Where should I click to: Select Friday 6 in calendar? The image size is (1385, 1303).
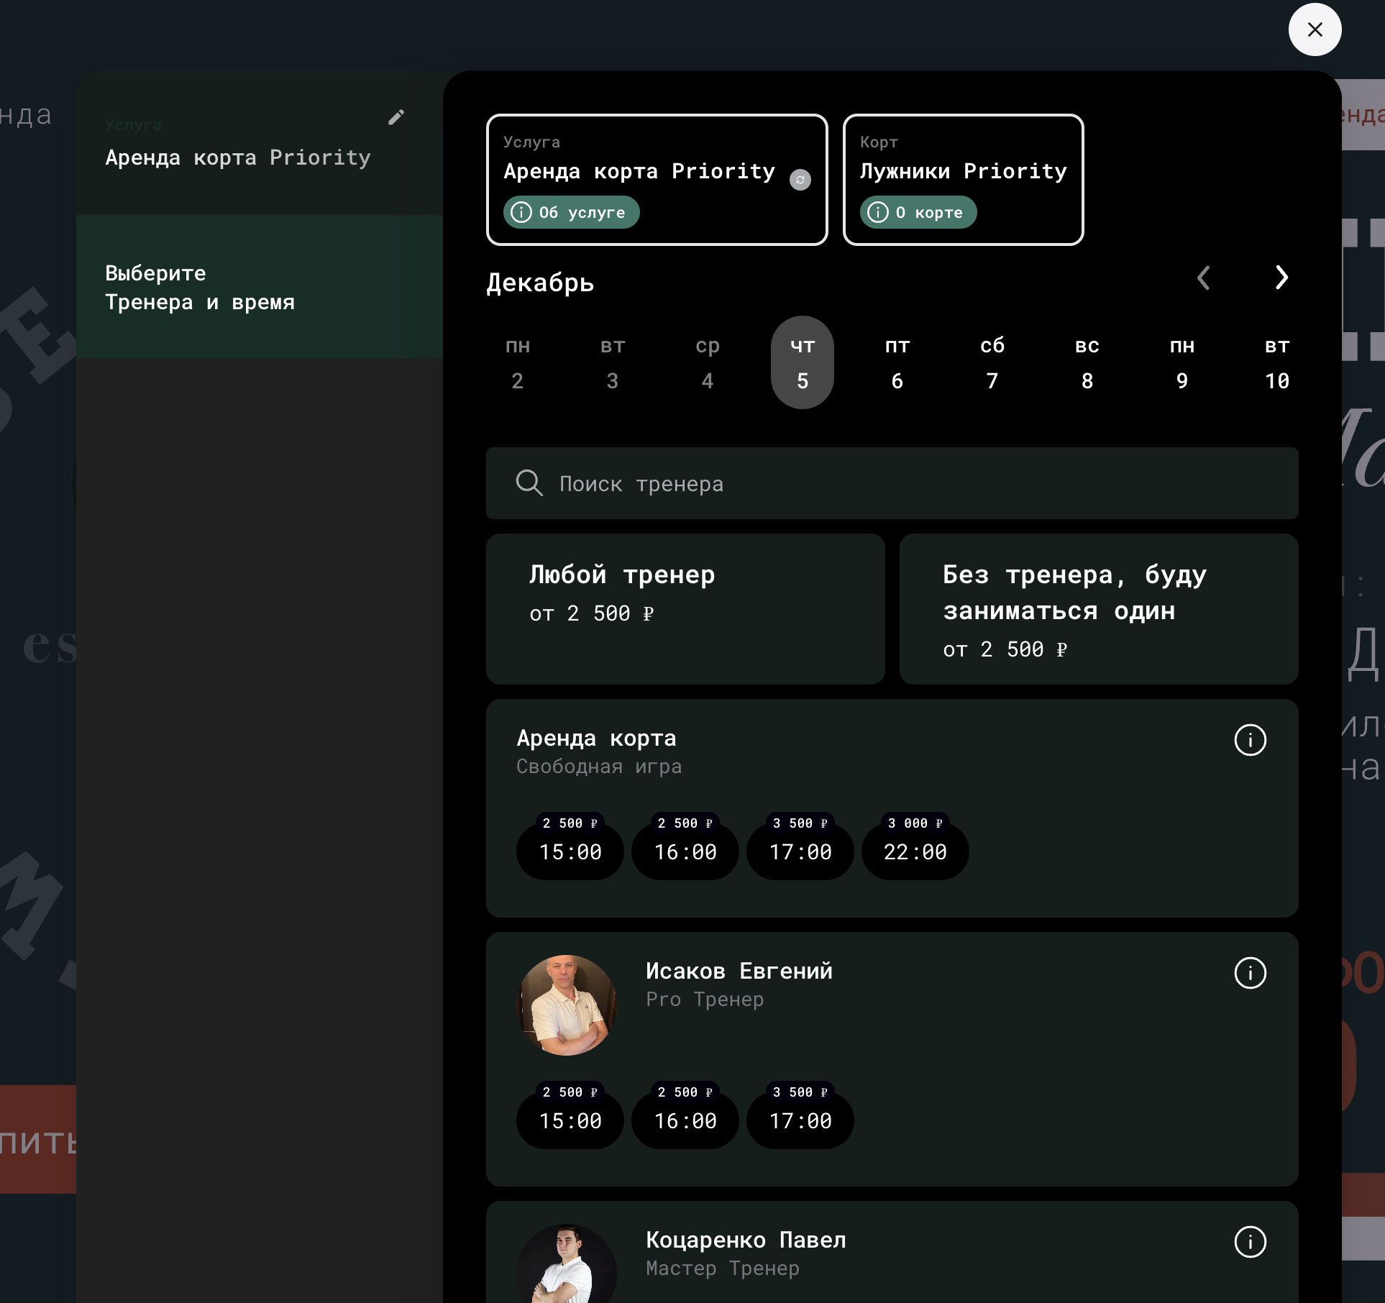tap(897, 363)
